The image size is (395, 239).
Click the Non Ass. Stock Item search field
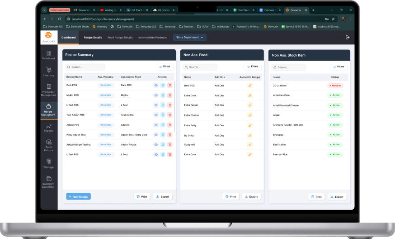click(x=289, y=67)
